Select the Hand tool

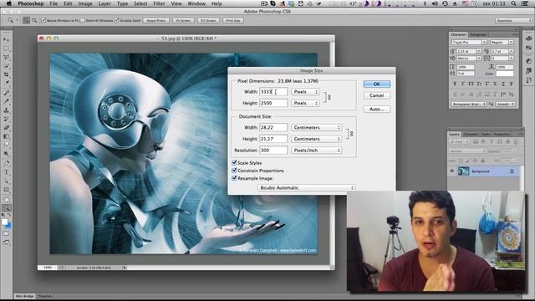pyautogui.click(x=6, y=199)
